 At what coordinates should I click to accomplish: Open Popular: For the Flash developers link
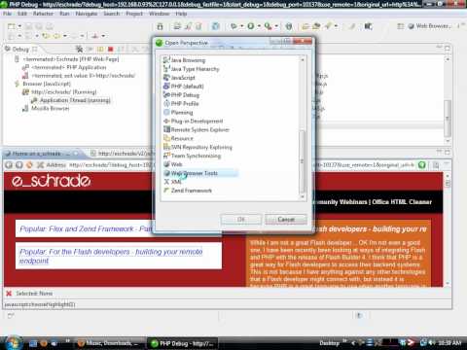[111, 256]
